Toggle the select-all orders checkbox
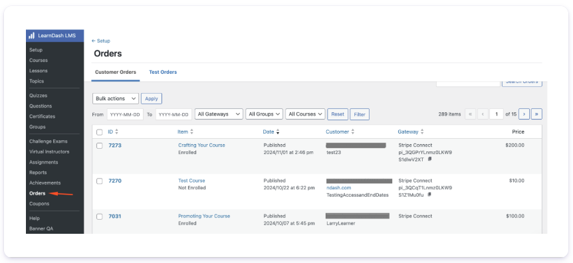 coord(100,132)
